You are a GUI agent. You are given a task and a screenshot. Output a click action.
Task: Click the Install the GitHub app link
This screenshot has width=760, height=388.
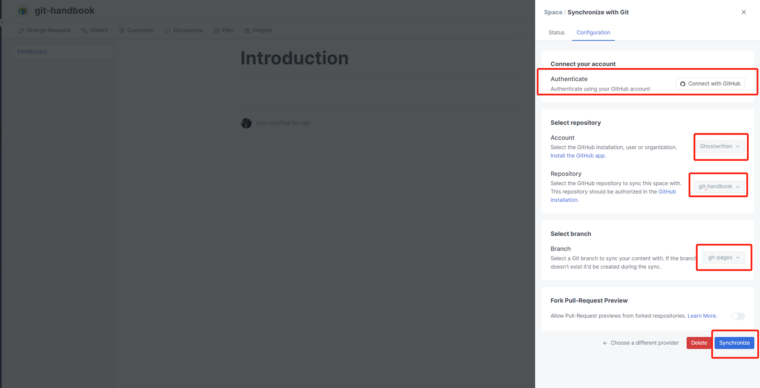578,156
